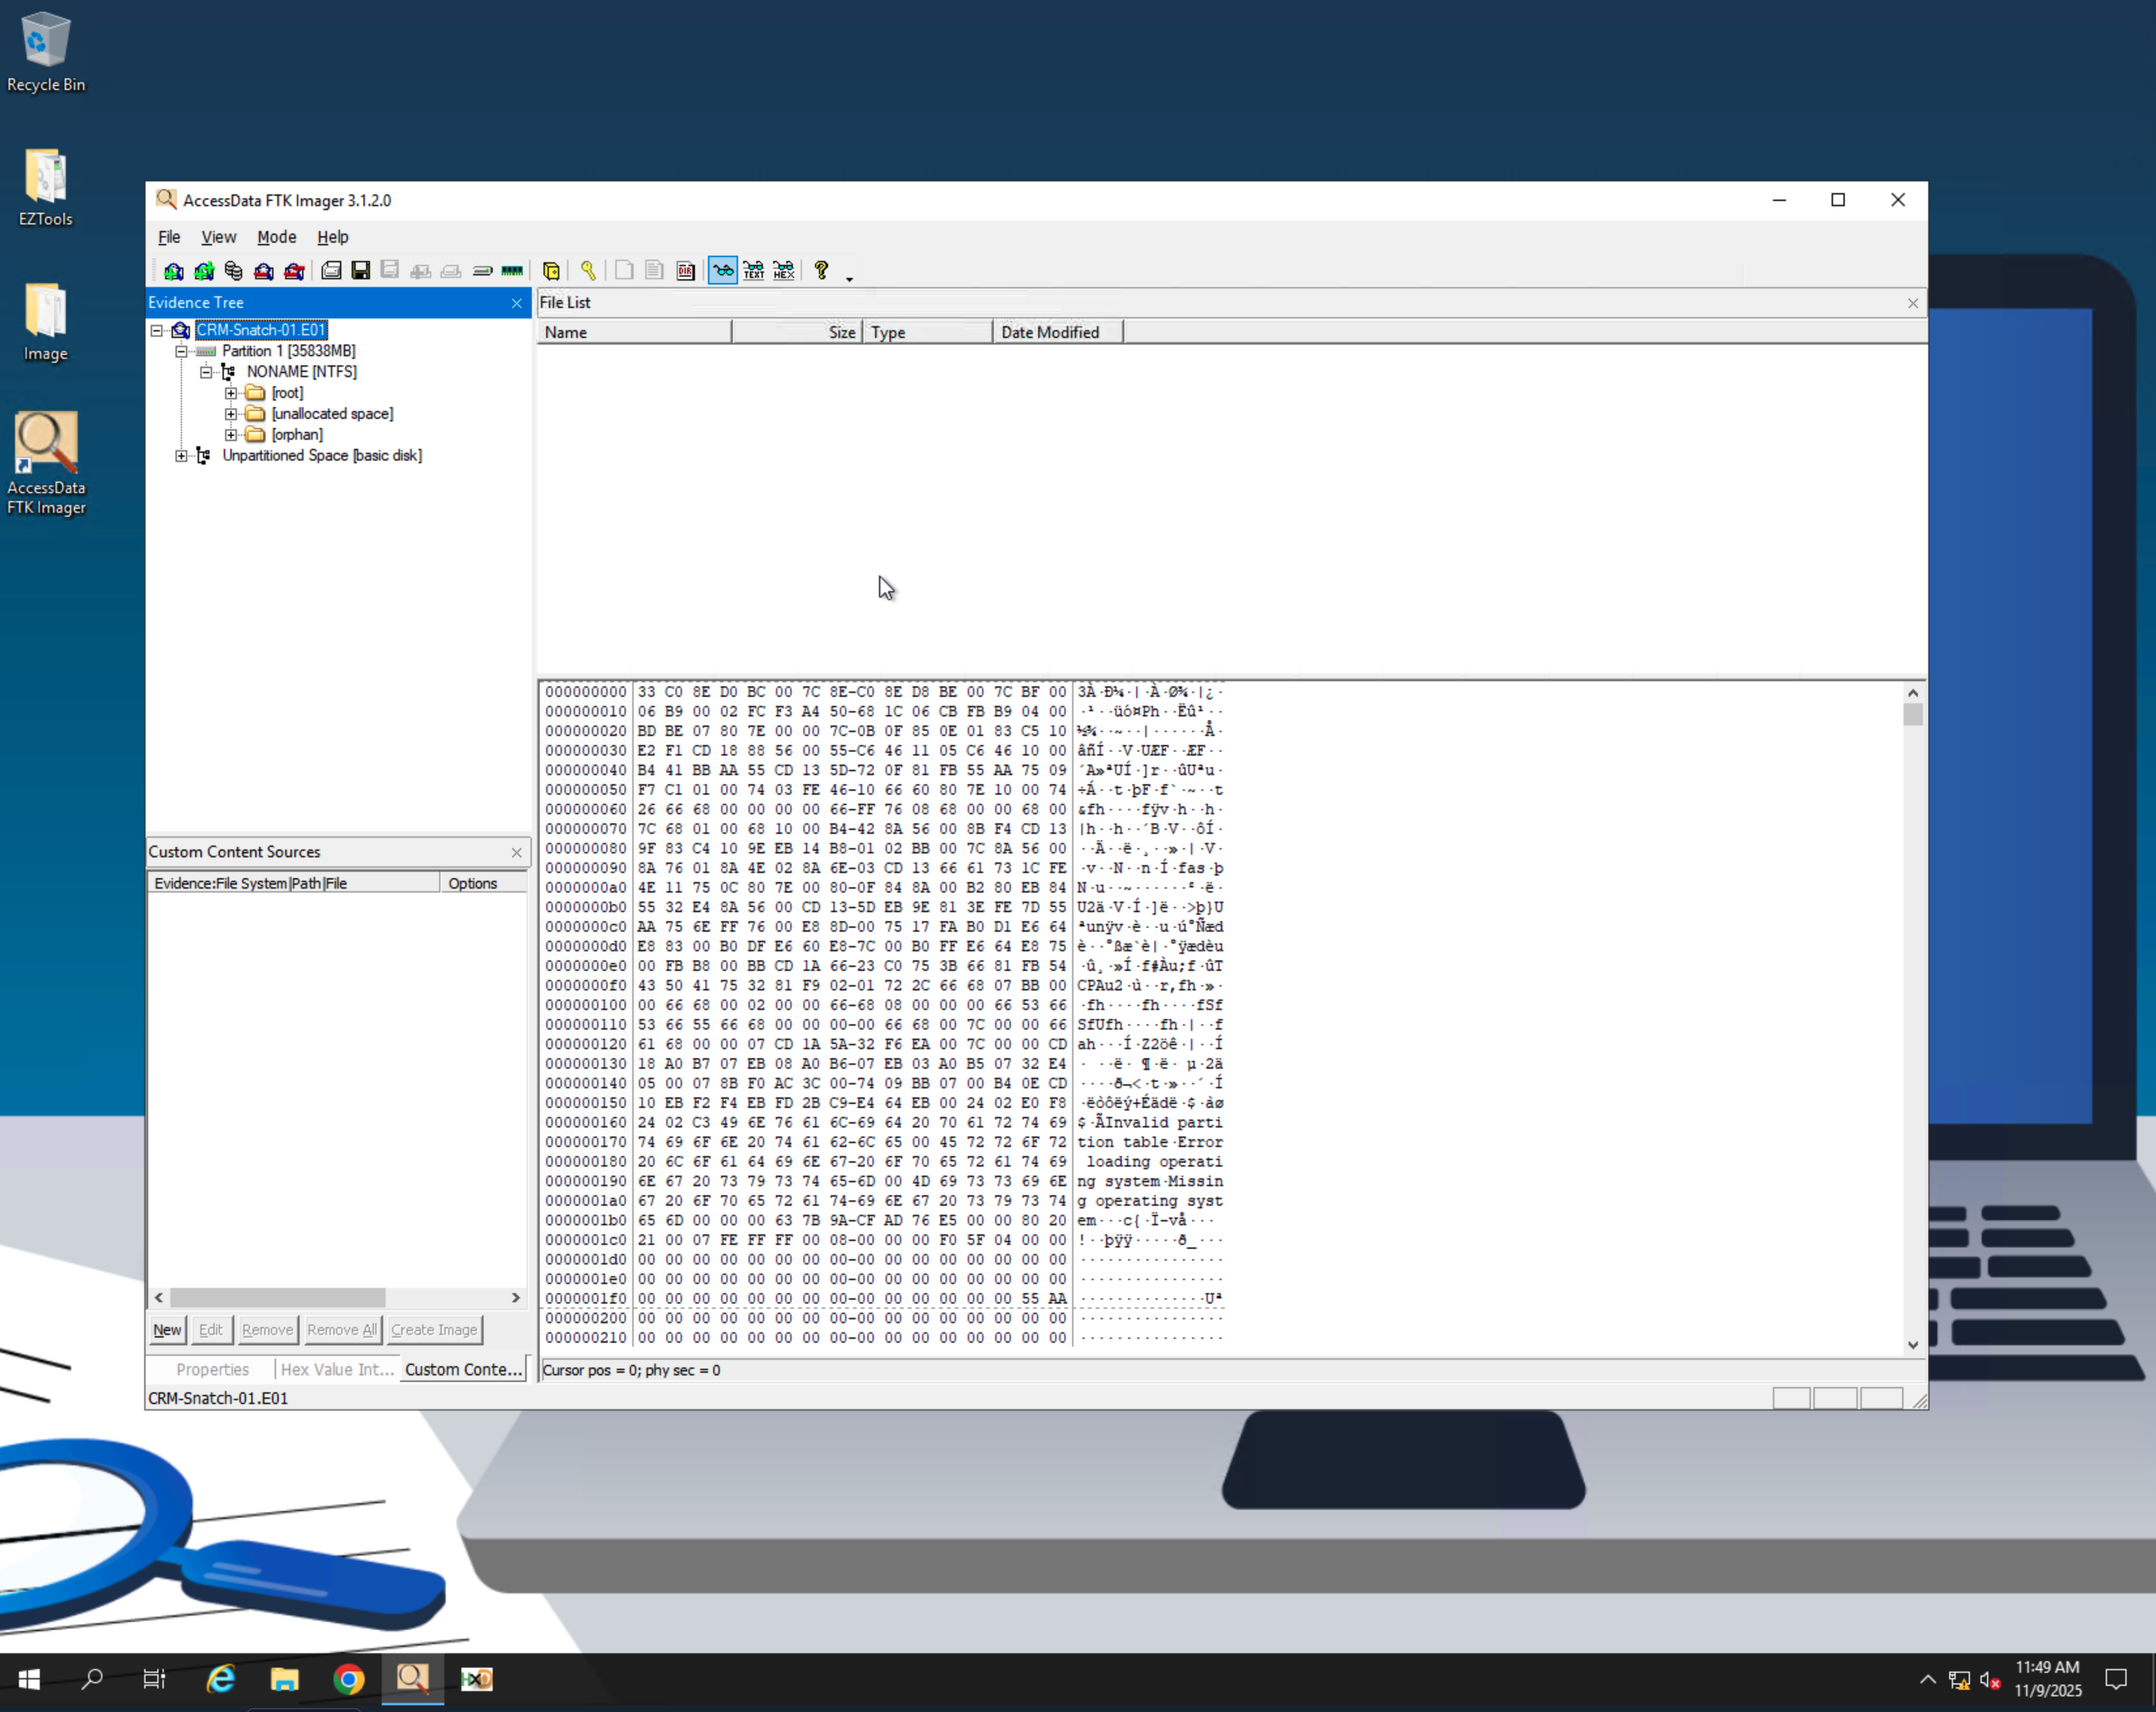This screenshot has height=1712, width=2156.
Task: Select the Add Evidence Item tool
Action: [173, 270]
